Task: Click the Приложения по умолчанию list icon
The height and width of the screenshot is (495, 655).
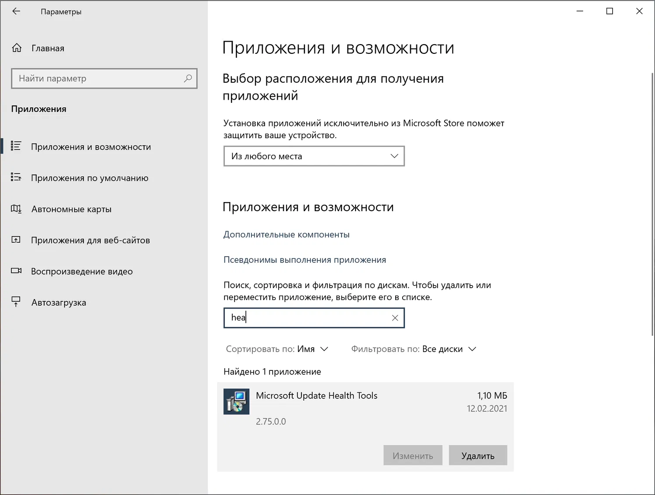Action: tap(16, 177)
